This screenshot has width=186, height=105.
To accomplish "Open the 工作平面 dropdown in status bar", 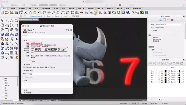I will tap(134, 103).
